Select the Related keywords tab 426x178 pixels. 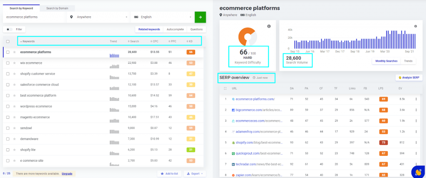pyautogui.click(x=149, y=30)
